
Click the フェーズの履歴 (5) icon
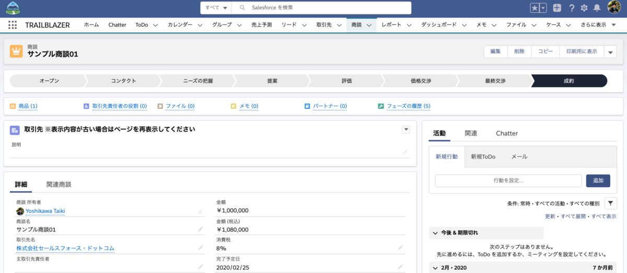(381, 106)
